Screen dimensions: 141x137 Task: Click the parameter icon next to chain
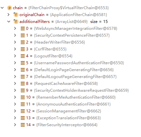(10, 8)
